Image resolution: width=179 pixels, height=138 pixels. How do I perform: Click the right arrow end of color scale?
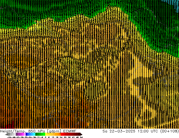coord(81,134)
